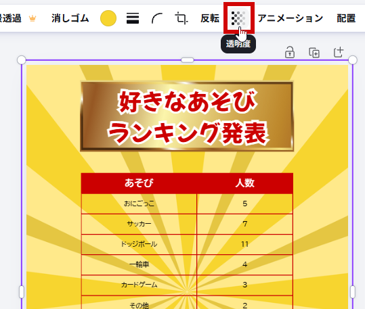
Task: Click the 消しゴム eraser button
Action: point(70,18)
